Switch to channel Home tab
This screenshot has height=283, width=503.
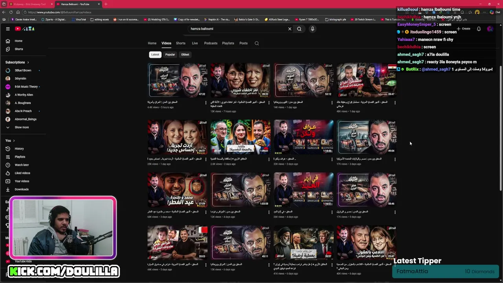point(152,43)
